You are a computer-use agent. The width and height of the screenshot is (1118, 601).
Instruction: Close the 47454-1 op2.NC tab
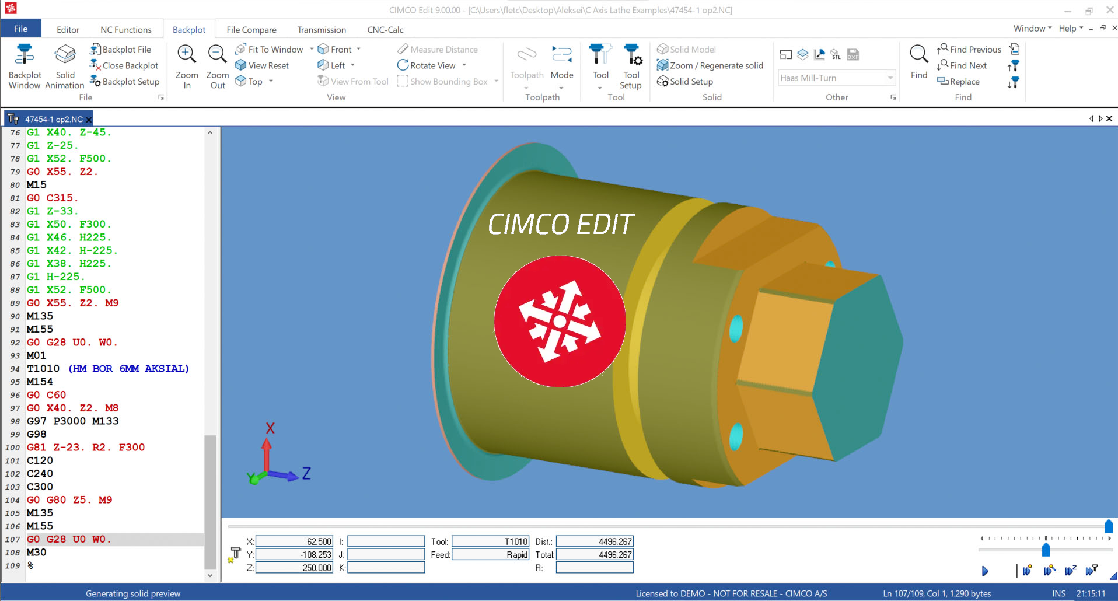pos(89,120)
